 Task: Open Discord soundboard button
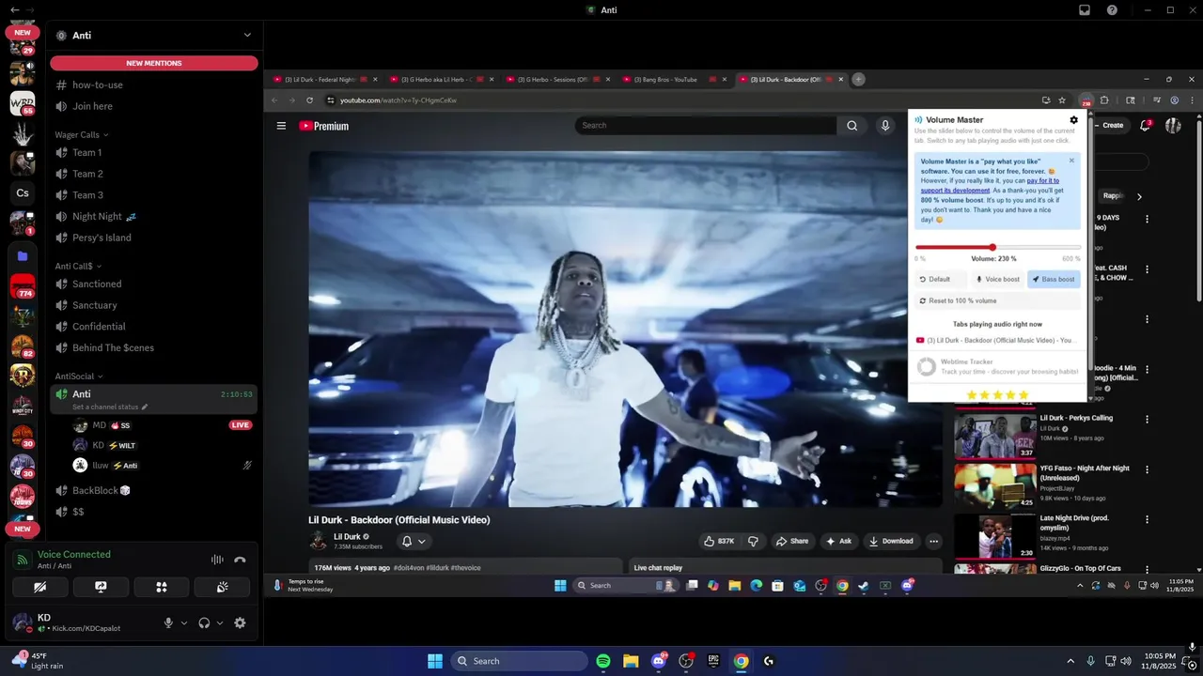222,587
